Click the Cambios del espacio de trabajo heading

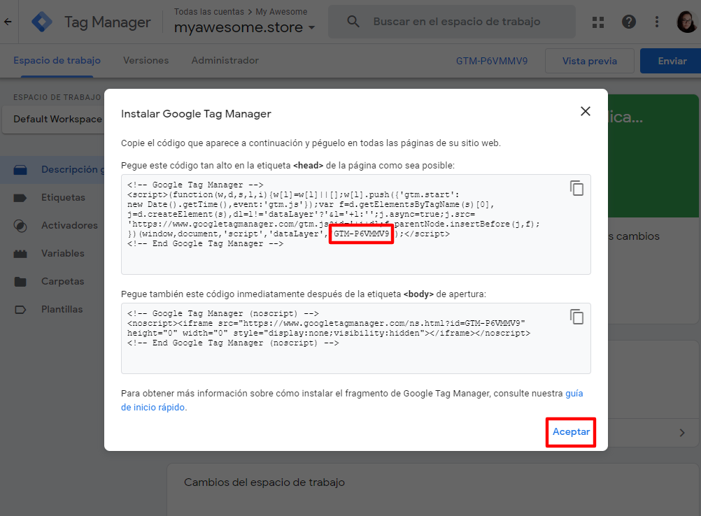click(x=264, y=482)
